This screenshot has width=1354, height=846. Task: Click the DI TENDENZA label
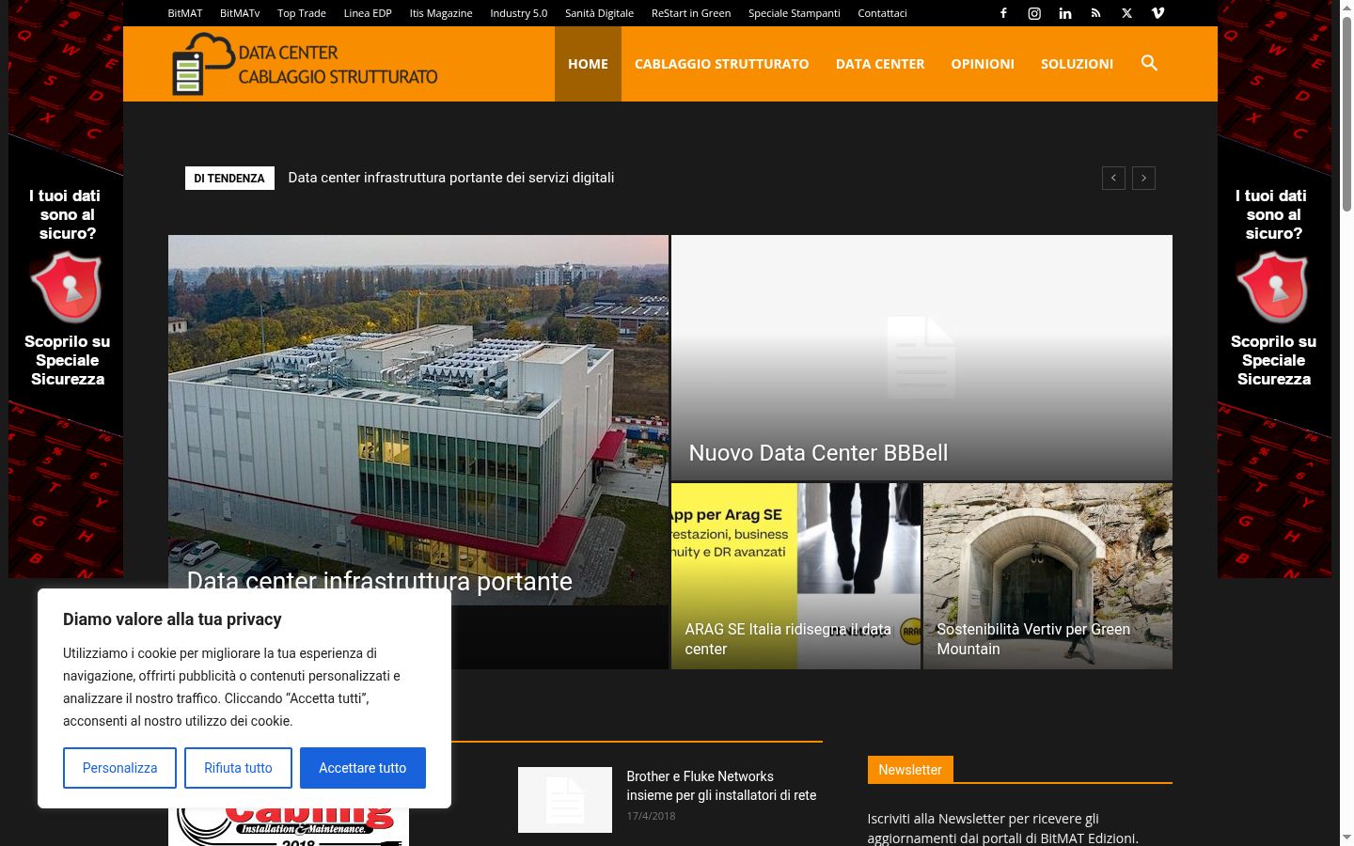229,178
